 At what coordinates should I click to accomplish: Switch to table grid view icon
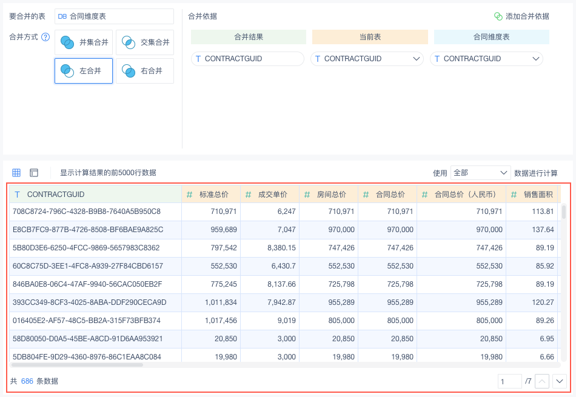click(x=16, y=173)
